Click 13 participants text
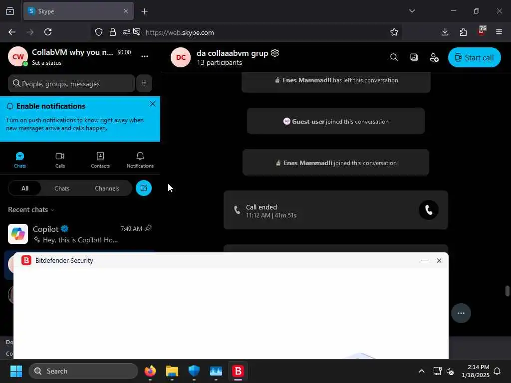The width and height of the screenshot is (511, 383). tap(220, 62)
